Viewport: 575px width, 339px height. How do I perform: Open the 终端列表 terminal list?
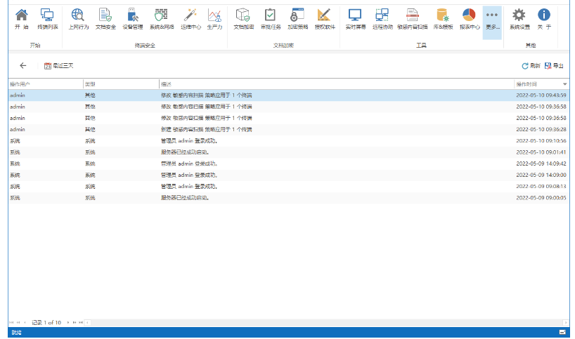pos(47,18)
